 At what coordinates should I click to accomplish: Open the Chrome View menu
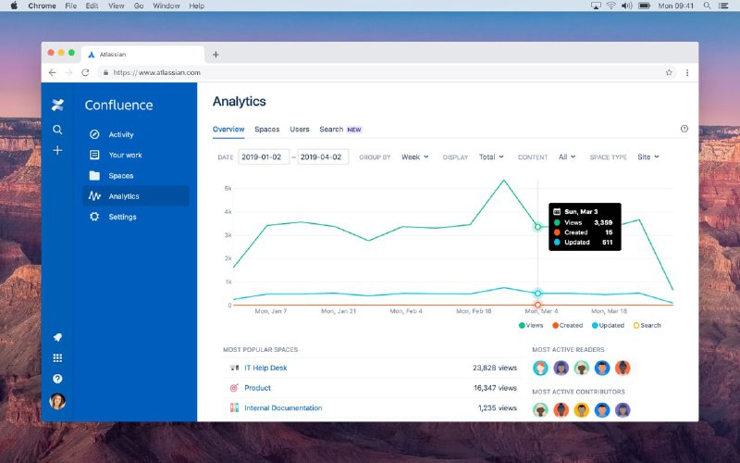(117, 6)
